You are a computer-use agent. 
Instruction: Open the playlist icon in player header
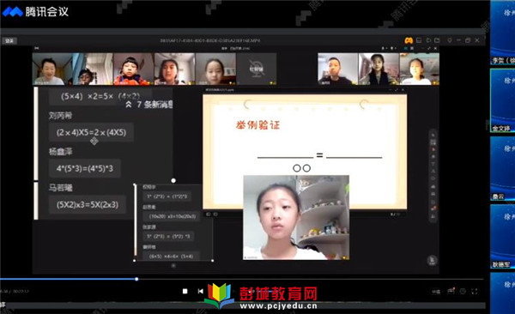pyautogui.click(x=419, y=40)
